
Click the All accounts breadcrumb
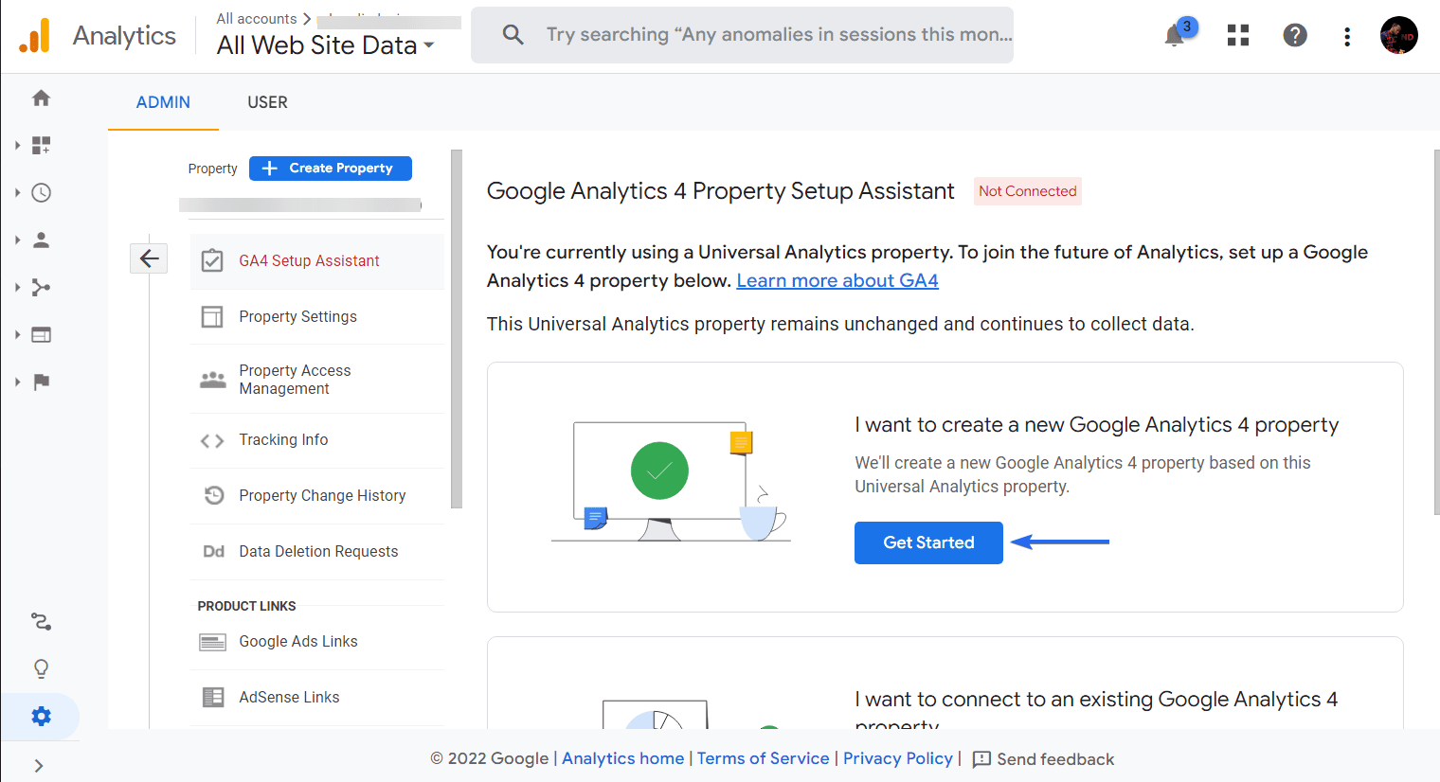click(x=256, y=19)
